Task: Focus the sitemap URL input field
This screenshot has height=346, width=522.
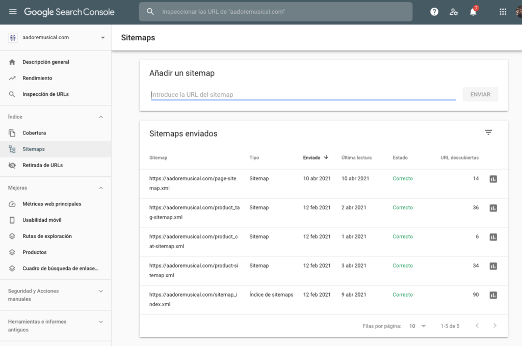Action: pos(303,94)
